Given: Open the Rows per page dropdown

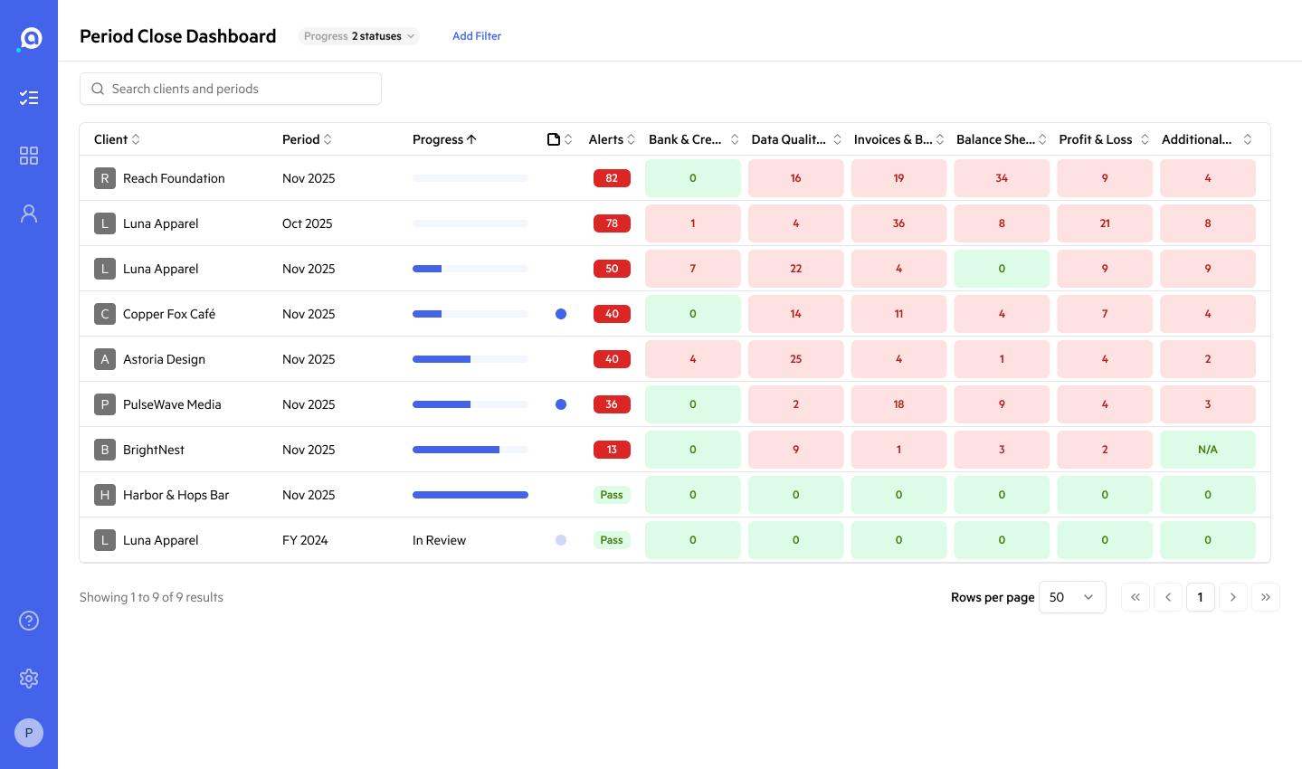Looking at the screenshot, I should 1072,597.
